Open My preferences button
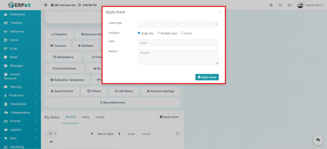This screenshot has height=149, width=327. point(112,103)
